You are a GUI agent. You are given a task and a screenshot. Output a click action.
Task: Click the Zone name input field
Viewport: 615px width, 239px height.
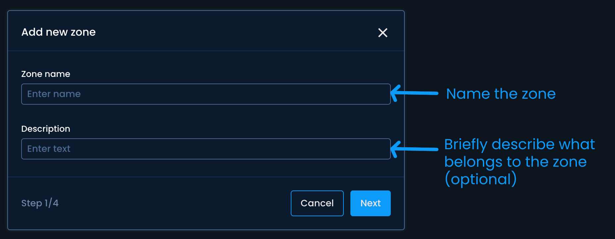[x=205, y=94]
